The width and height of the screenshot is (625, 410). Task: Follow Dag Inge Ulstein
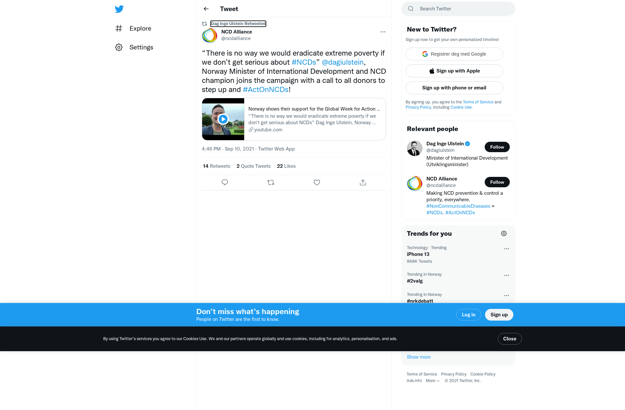coord(497,147)
